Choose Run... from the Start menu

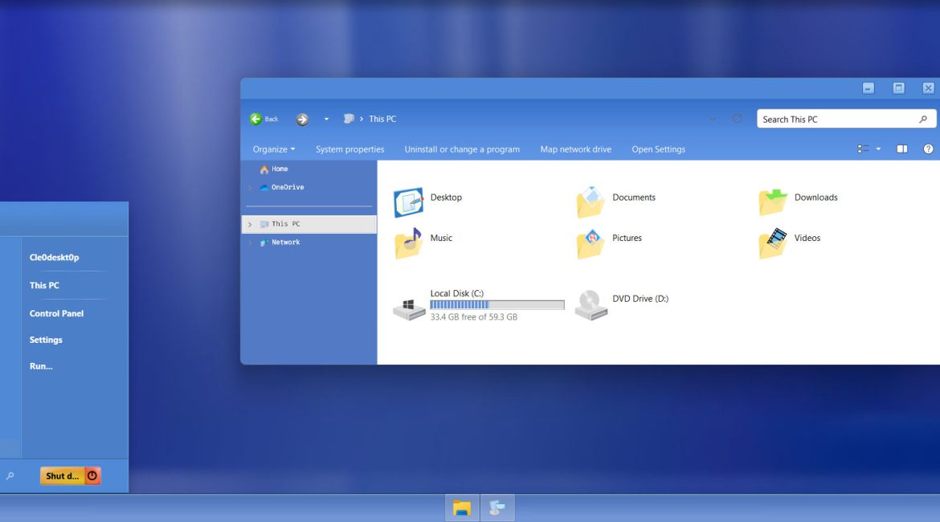tap(41, 366)
